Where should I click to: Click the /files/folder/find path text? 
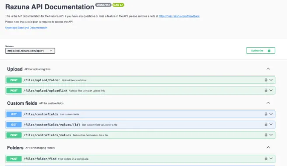pyautogui.click(x=40, y=159)
